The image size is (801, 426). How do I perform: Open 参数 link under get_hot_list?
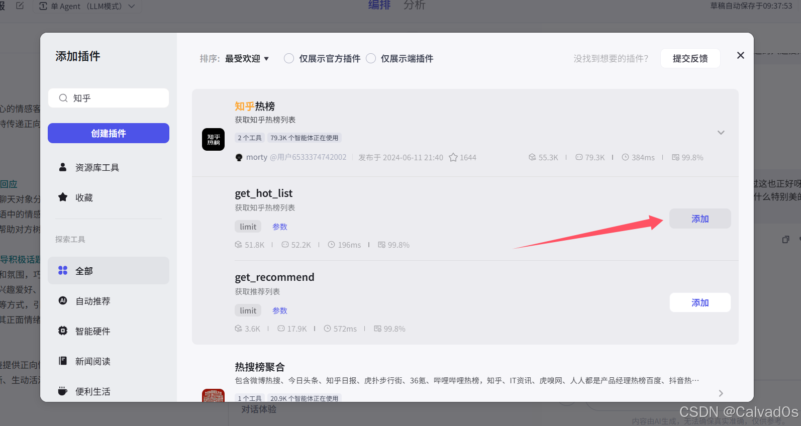[x=280, y=227]
